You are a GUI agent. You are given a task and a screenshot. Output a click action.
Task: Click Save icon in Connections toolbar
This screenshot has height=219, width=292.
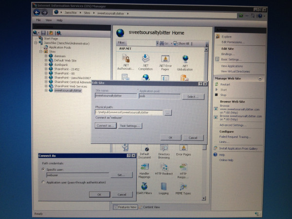click(x=43, y=33)
